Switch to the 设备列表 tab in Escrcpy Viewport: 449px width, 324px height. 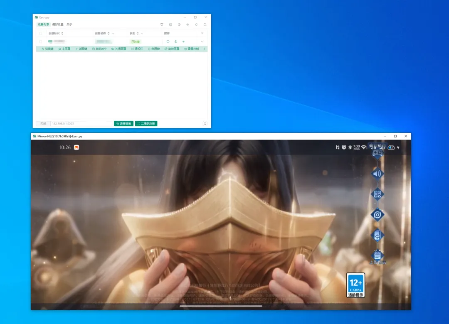[44, 25]
